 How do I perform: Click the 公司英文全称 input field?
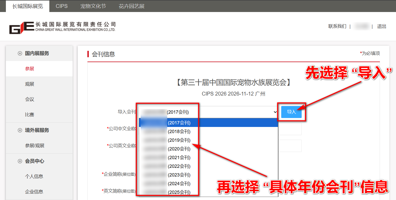click(x=290, y=146)
